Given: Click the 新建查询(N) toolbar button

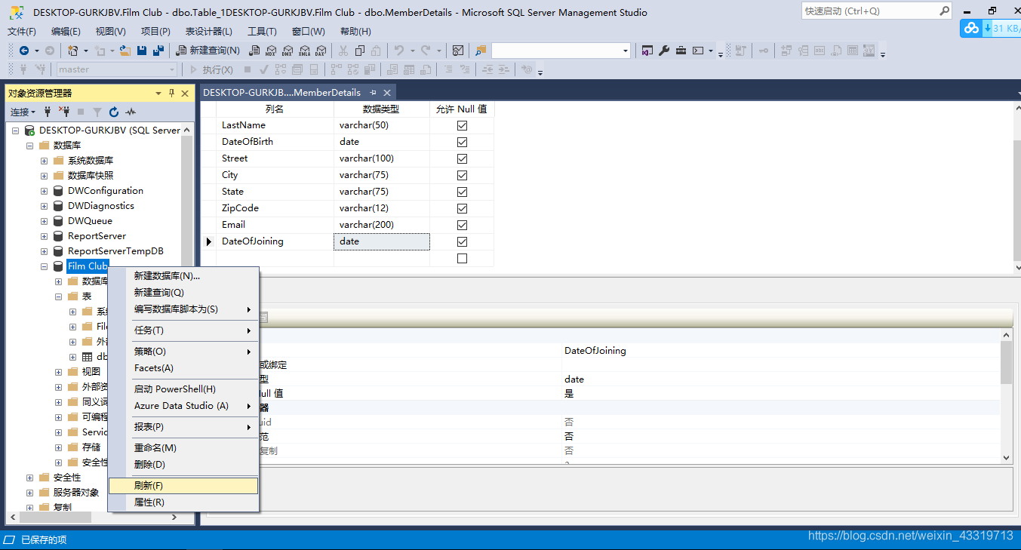Looking at the screenshot, I should tap(208, 51).
